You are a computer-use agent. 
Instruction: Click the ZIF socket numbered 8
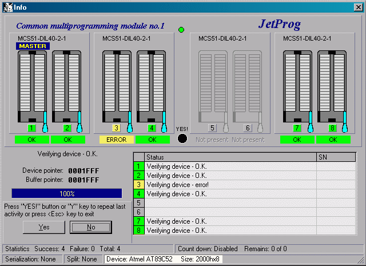tap(332, 86)
